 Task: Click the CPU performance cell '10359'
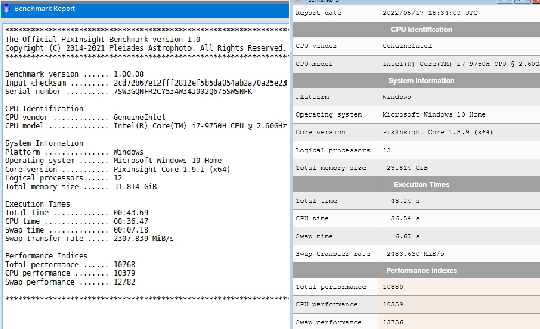click(459, 304)
